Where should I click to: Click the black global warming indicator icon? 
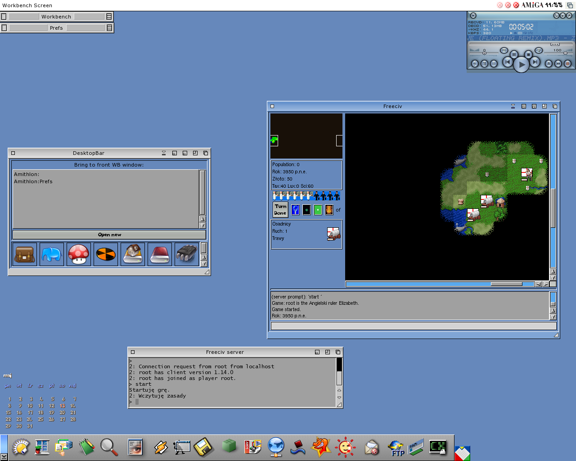307,210
